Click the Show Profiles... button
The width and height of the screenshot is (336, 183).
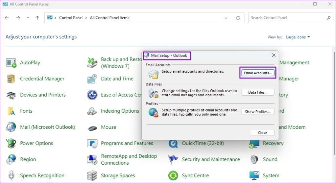(x=258, y=112)
